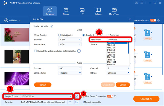164x106 pixels.
Task: Open Settings for the first video
Action: [x=148, y=39]
